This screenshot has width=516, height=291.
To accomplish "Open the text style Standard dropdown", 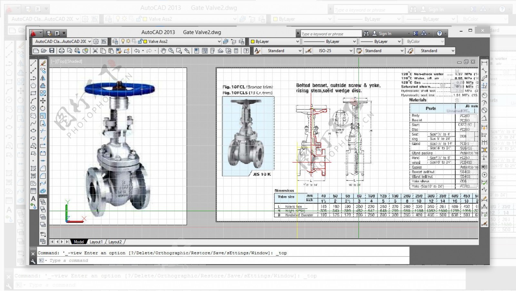I will point(300,51).
